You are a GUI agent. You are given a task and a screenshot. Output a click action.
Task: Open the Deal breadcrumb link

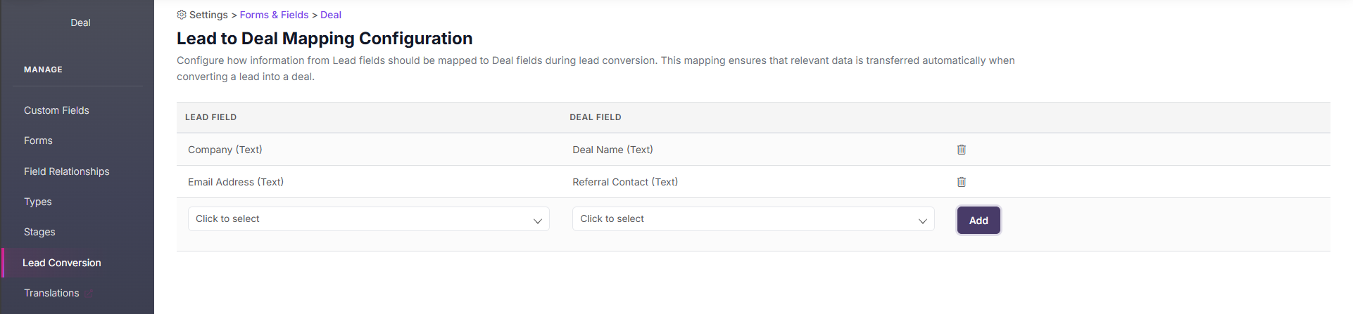click(x=331, y=15)
